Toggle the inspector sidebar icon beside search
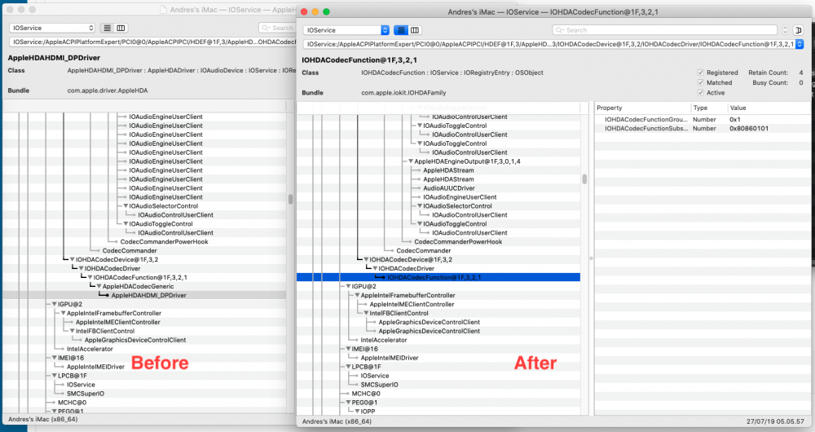The height and width of the screenshot is (432, 815). [x=799, y=30]
